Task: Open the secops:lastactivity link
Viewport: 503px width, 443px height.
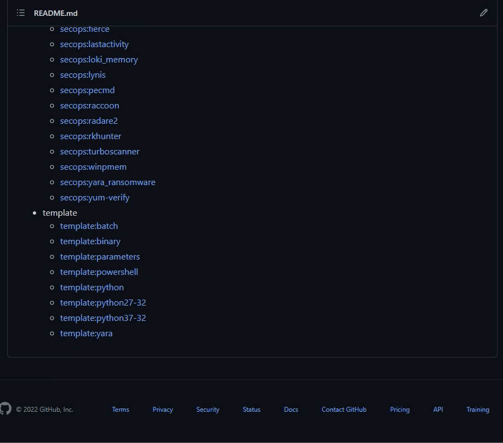Action: pyautogui.click(x=94, y=44)
